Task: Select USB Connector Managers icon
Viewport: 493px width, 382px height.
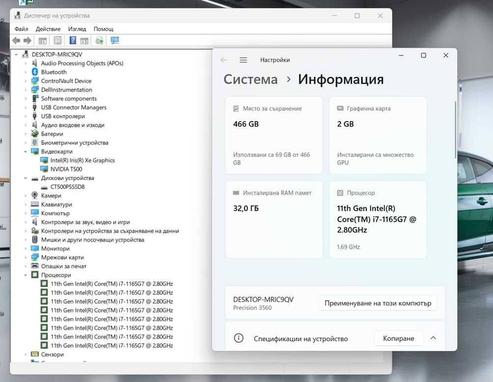Action: pyautogui.click(x=35, y=107)
